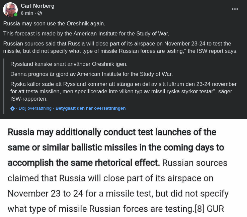Click the globe public audience icon
The image size is (247, 217).
(40, 13)
